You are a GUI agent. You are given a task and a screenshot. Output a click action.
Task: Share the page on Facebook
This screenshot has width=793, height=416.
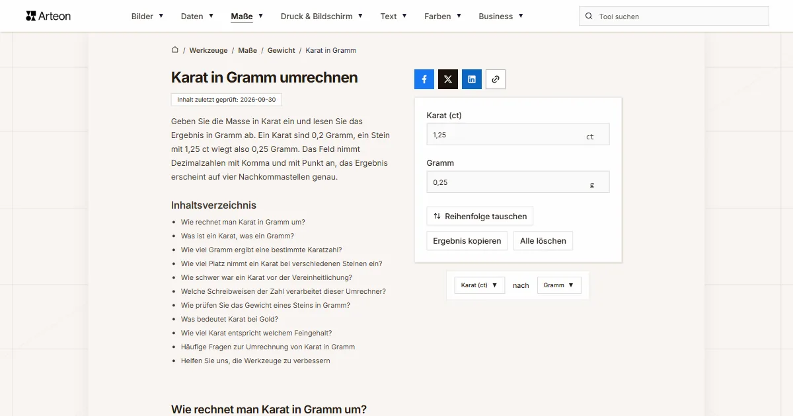[x=424, y=79]
